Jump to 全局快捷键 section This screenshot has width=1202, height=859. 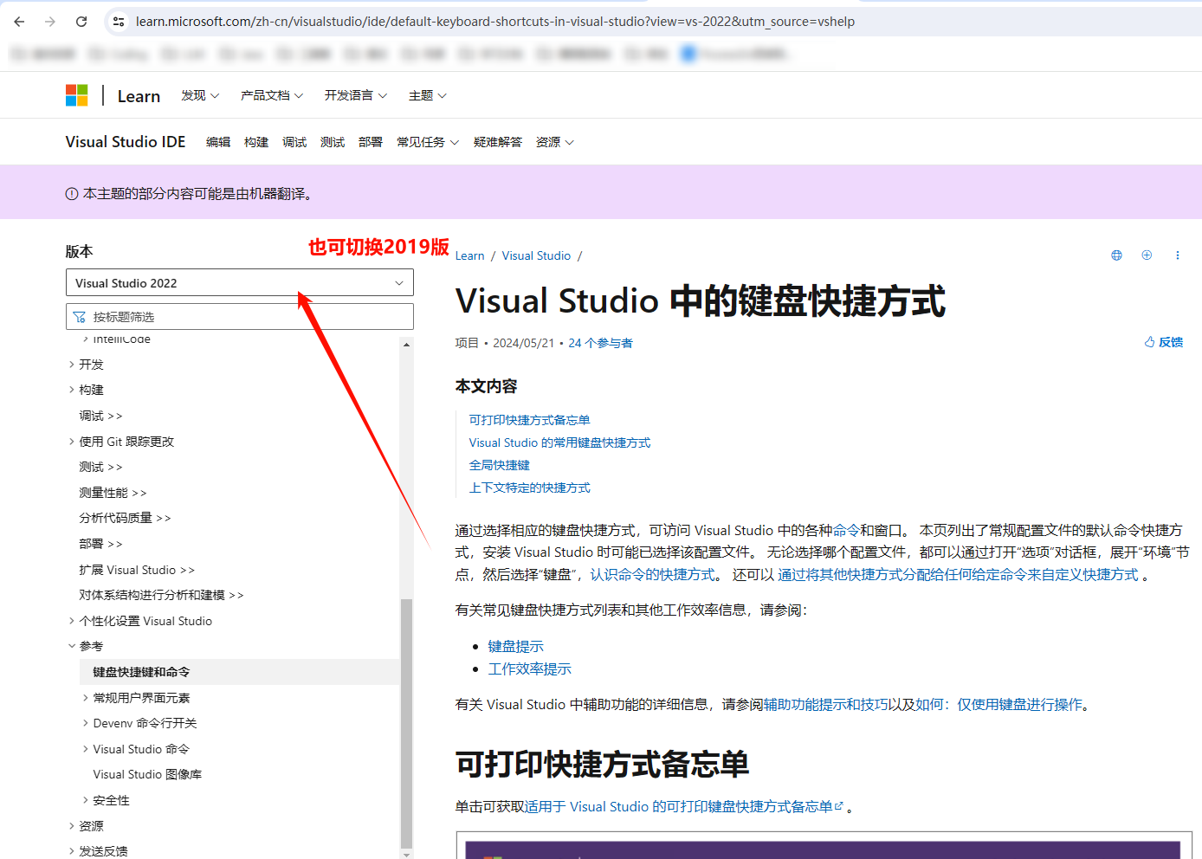[x=499, y=465]
